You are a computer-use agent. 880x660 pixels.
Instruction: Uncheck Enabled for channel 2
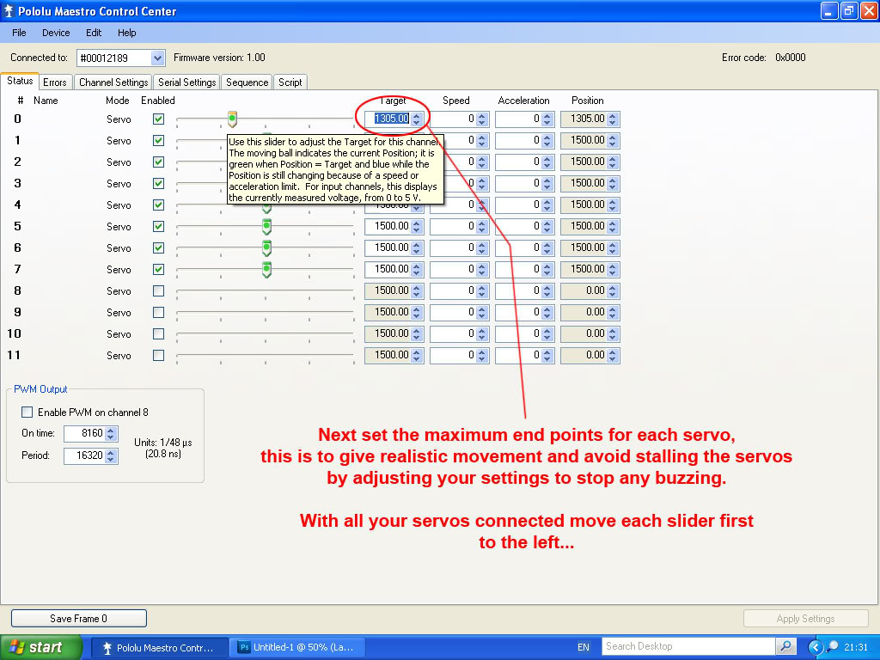(x=159, y=162)
